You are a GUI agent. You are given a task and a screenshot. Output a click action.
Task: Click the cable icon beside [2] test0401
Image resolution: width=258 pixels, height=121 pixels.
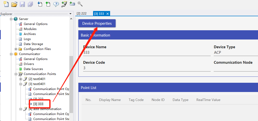(25, 79)
